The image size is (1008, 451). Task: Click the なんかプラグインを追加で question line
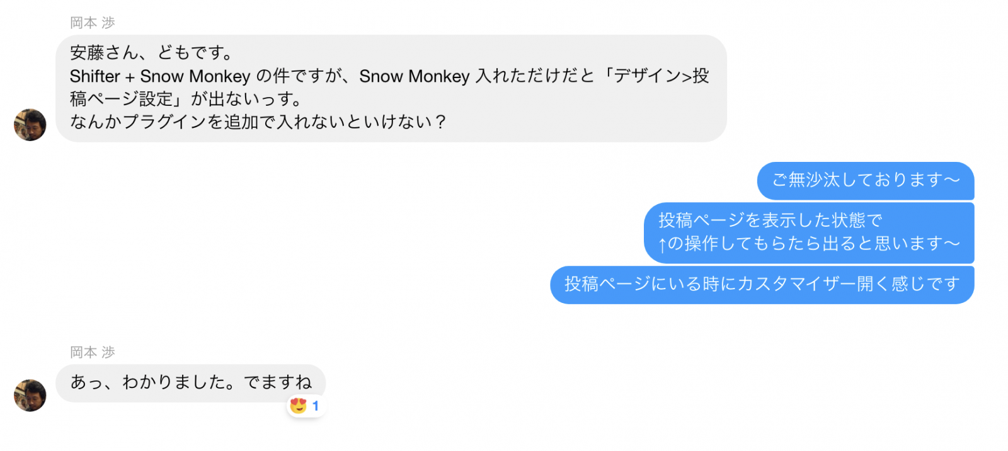[259, 122]
